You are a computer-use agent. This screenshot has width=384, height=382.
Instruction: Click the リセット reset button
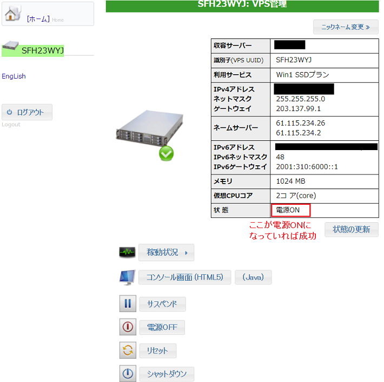(158, 351)
